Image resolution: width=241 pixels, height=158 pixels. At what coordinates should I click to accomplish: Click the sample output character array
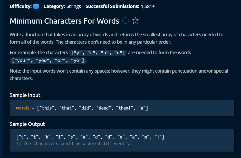tap(90, 137)
